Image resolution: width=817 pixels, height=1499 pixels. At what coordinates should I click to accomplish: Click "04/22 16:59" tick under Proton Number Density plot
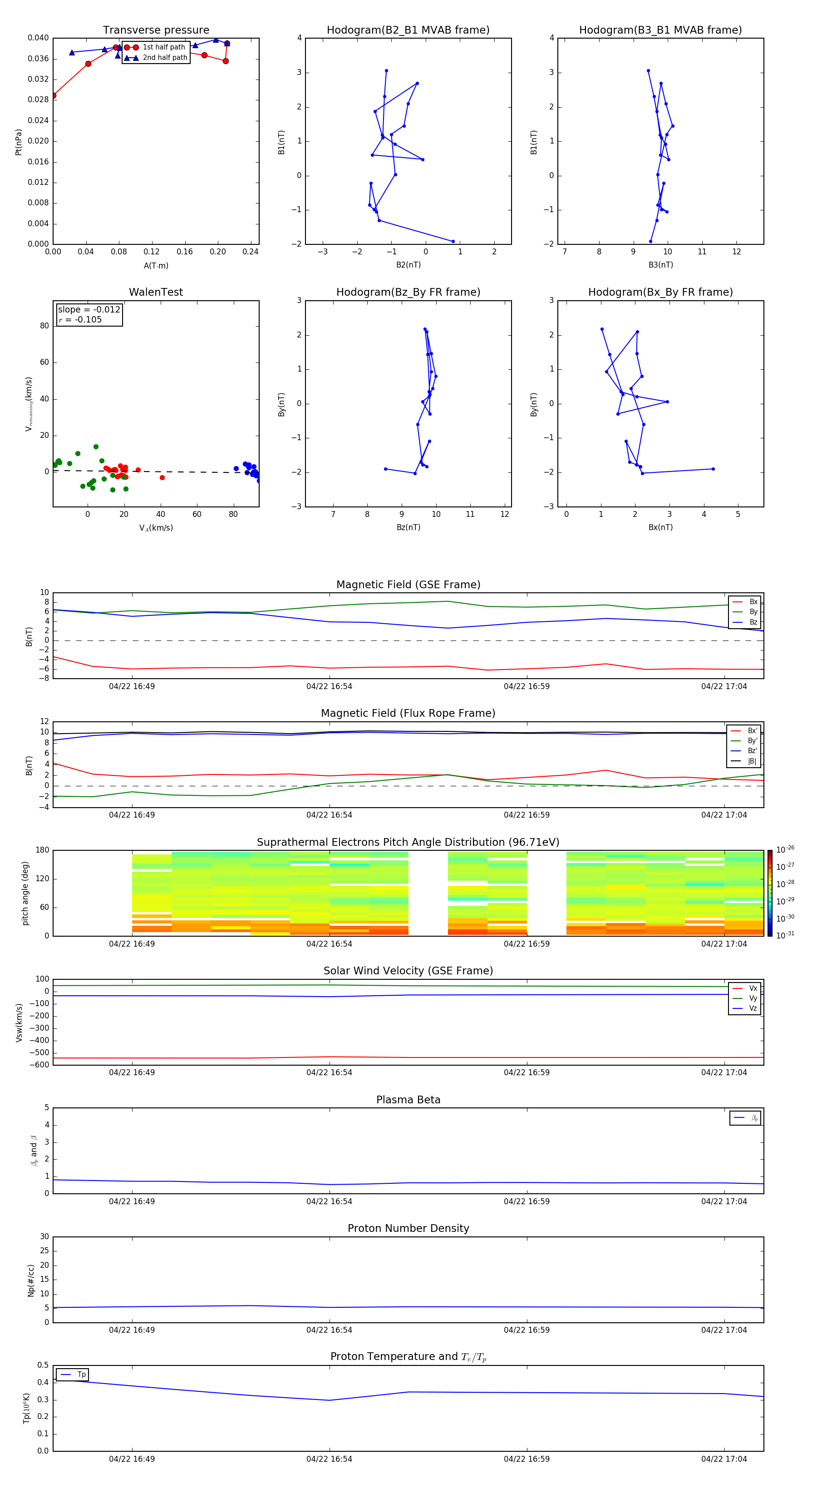(x=526, y=1330)
